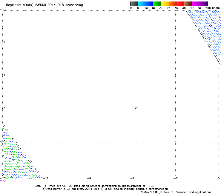
Task: Click the brown 35-40 knots color band
Action: coord(188,4)
